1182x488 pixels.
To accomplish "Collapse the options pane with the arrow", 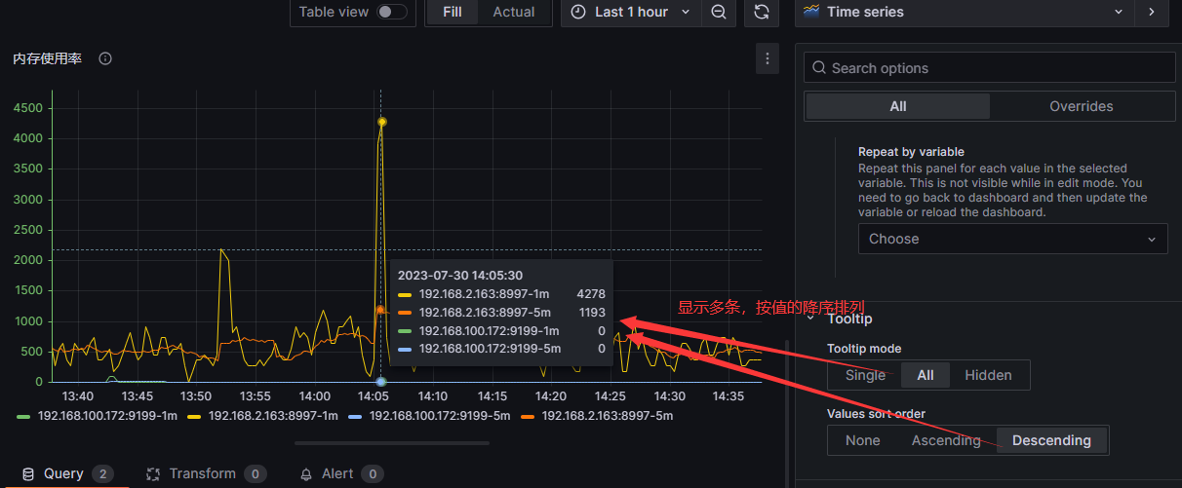I will tap(1152, 12).
